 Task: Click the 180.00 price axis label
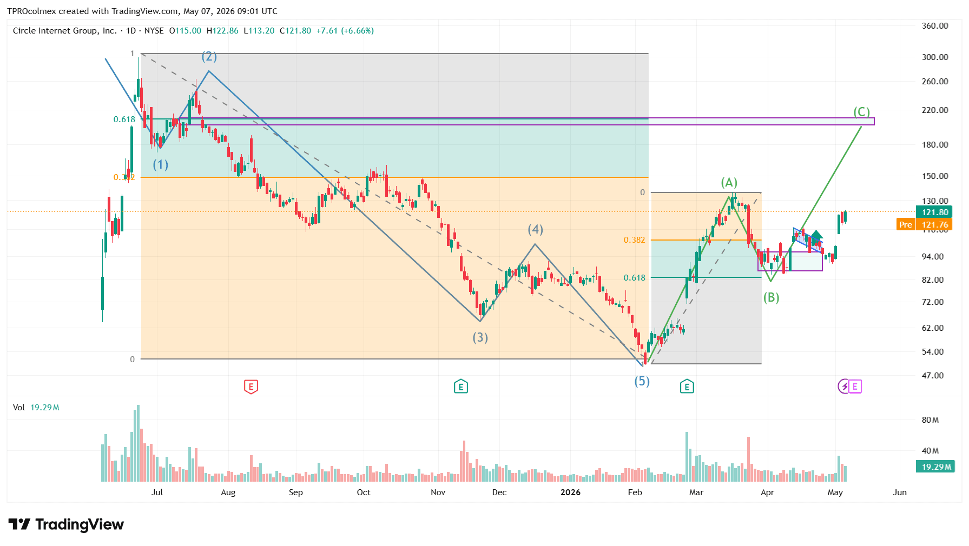pyautogui.click(x=935, y=145)
